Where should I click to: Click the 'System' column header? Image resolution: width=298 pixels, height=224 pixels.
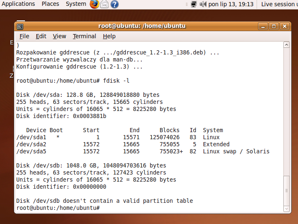click(x=213, y=130)
